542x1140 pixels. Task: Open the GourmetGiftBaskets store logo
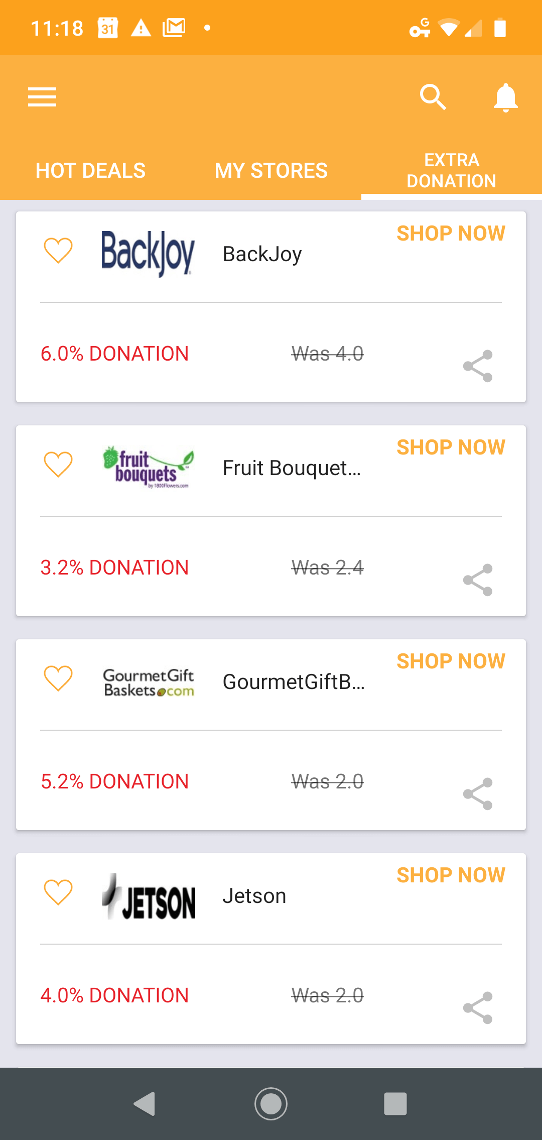click(149, 683)
